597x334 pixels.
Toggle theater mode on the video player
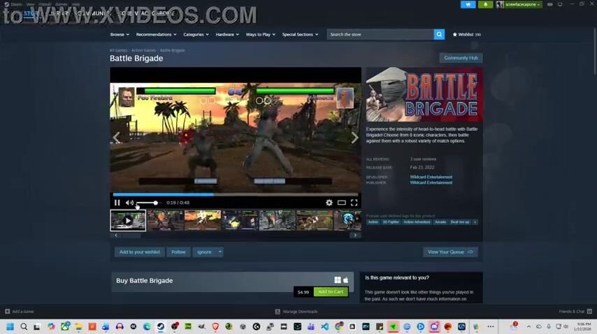point(342,203)
